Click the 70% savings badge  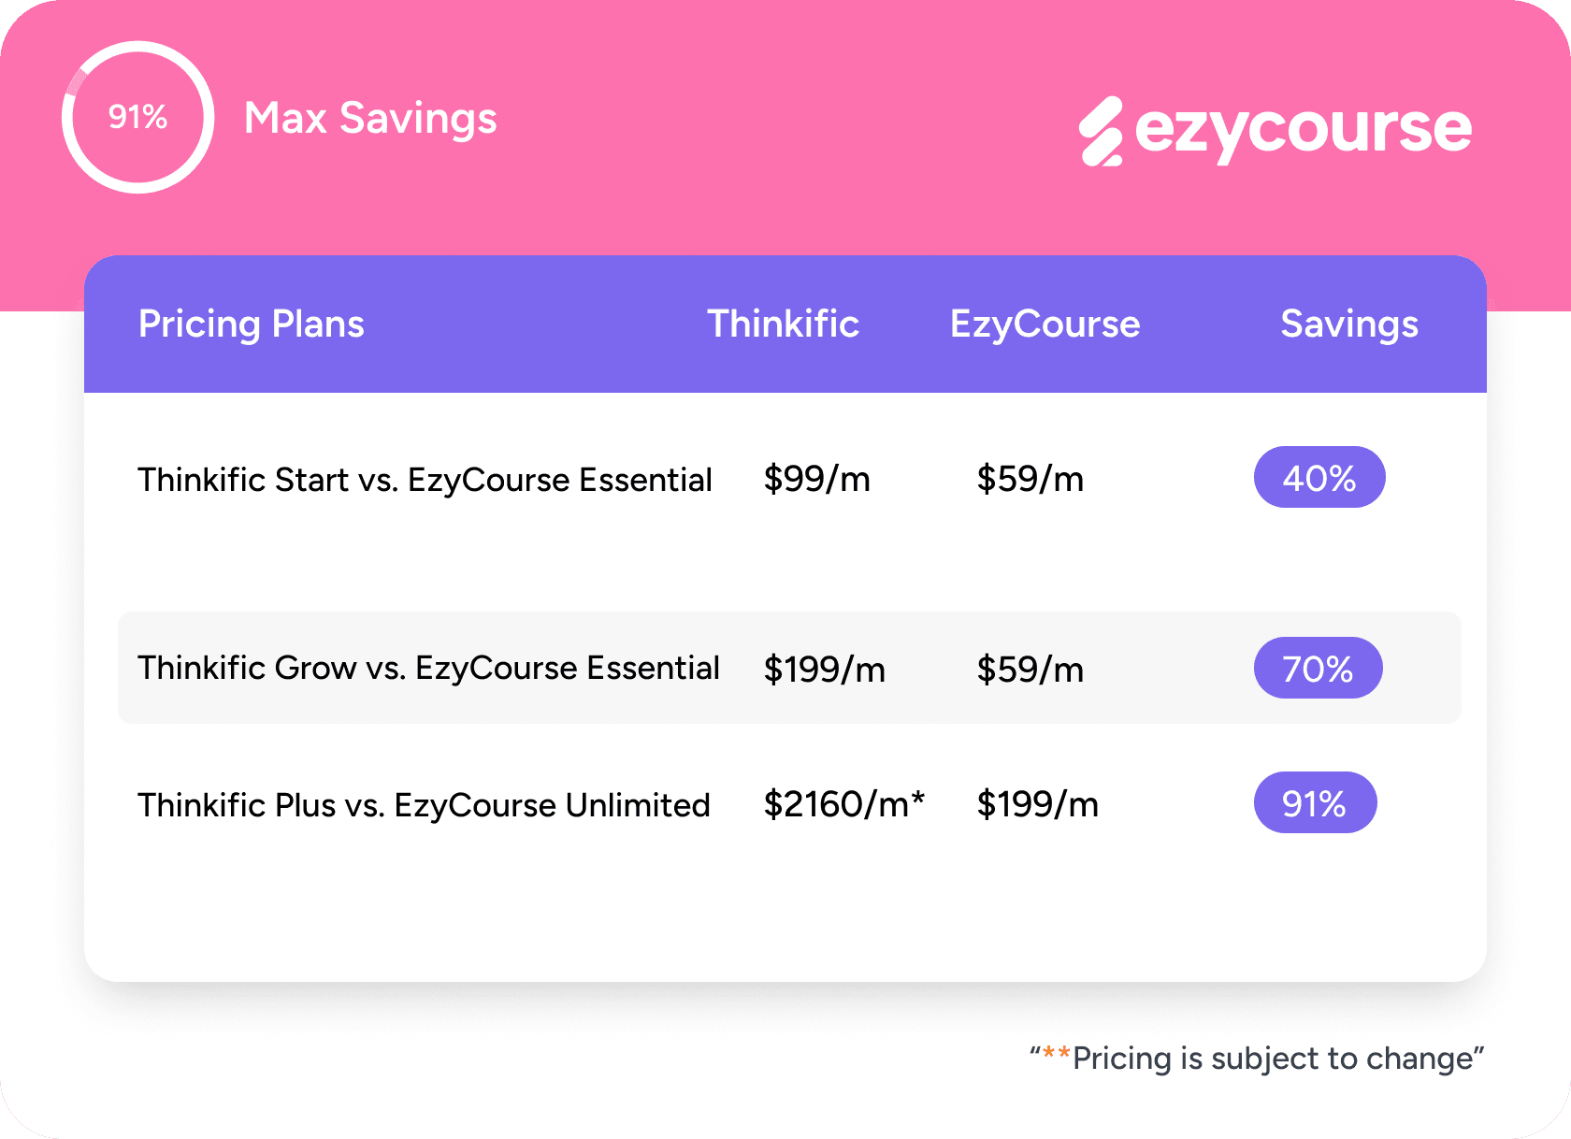(1319, 668)
